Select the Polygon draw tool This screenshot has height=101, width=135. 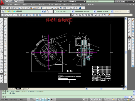pyautogui.click(x=2, y=28)
